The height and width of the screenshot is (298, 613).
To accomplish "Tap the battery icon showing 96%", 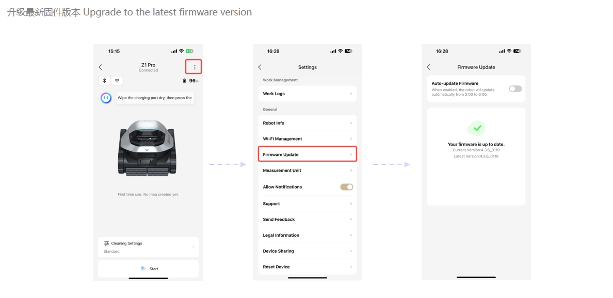I will (185, 81).
